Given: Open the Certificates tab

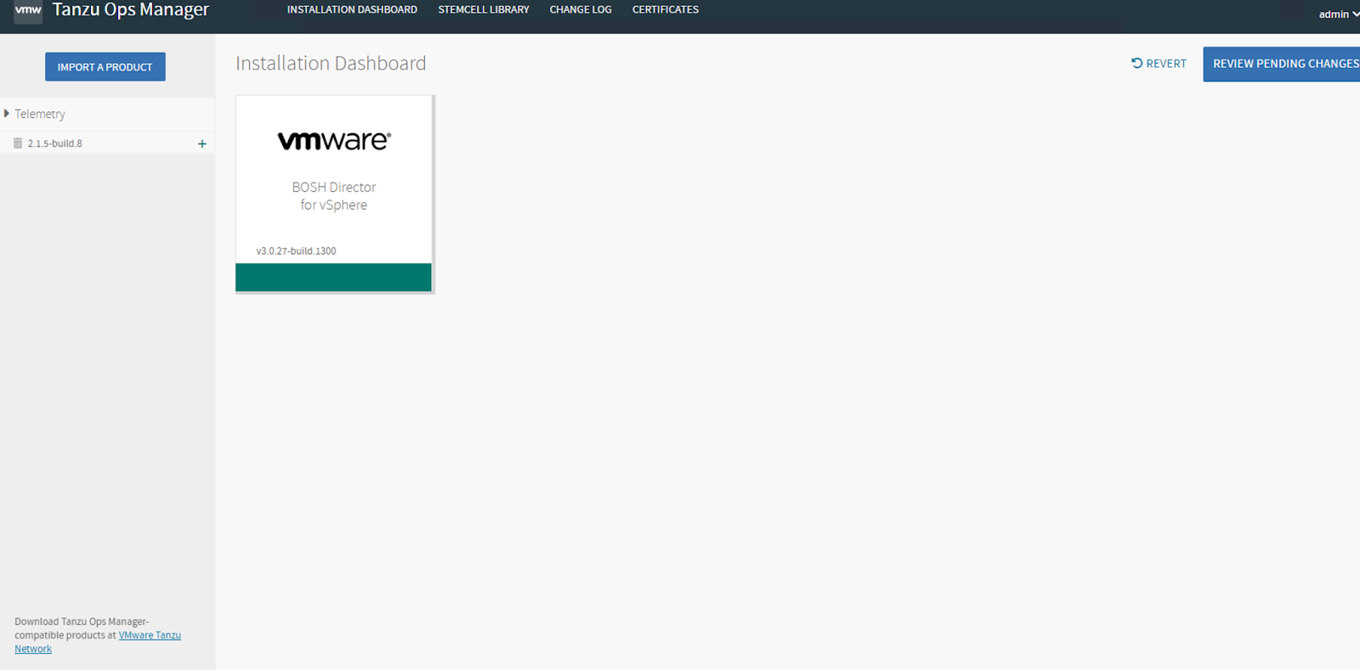Looking at the screenshot, I should (x=666, y=10).
